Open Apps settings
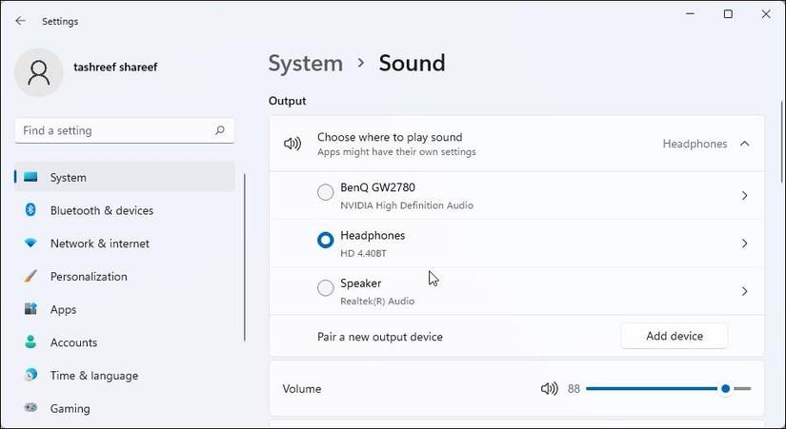The width and height of the screenshot is (786, 429). click(124, 309)
